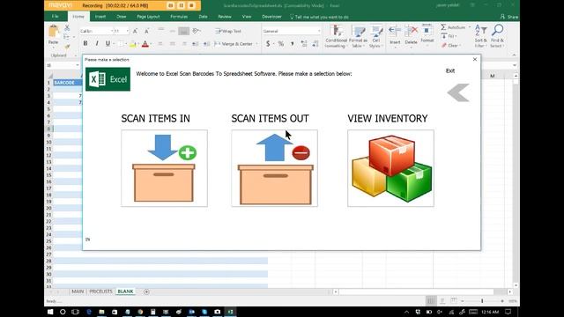This screenshot has height=317, width=564.
Task: Open Cell Styles gallery
Action: point(376,36)
